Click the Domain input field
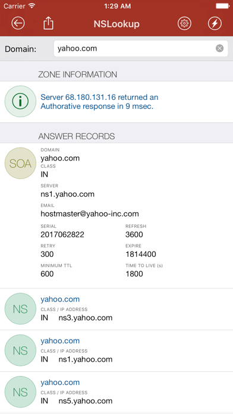The height and width of the screenshot is (414, 233). (x=141, y=48)
